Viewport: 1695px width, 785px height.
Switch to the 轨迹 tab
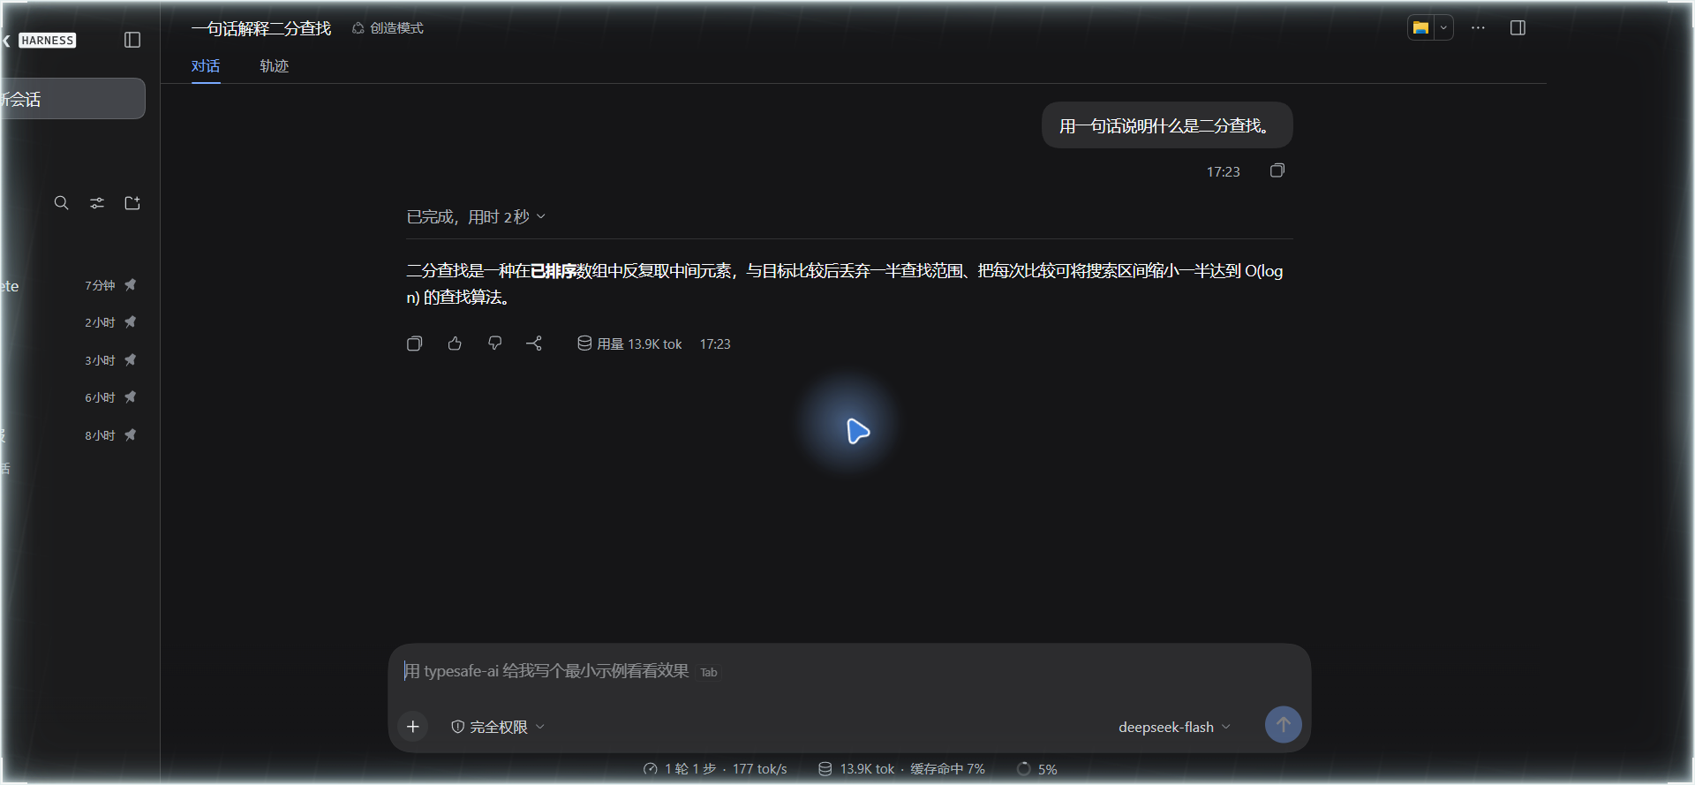[x=274, y=66]
